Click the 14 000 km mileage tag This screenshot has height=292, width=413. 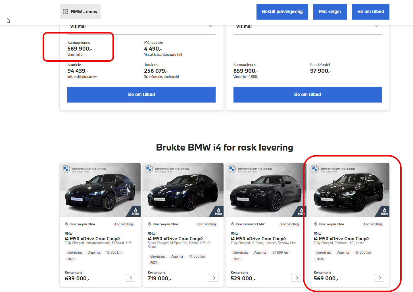(x=197, y=256)
